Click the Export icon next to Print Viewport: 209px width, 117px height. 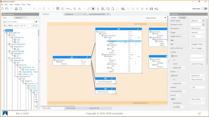point(21,9)
